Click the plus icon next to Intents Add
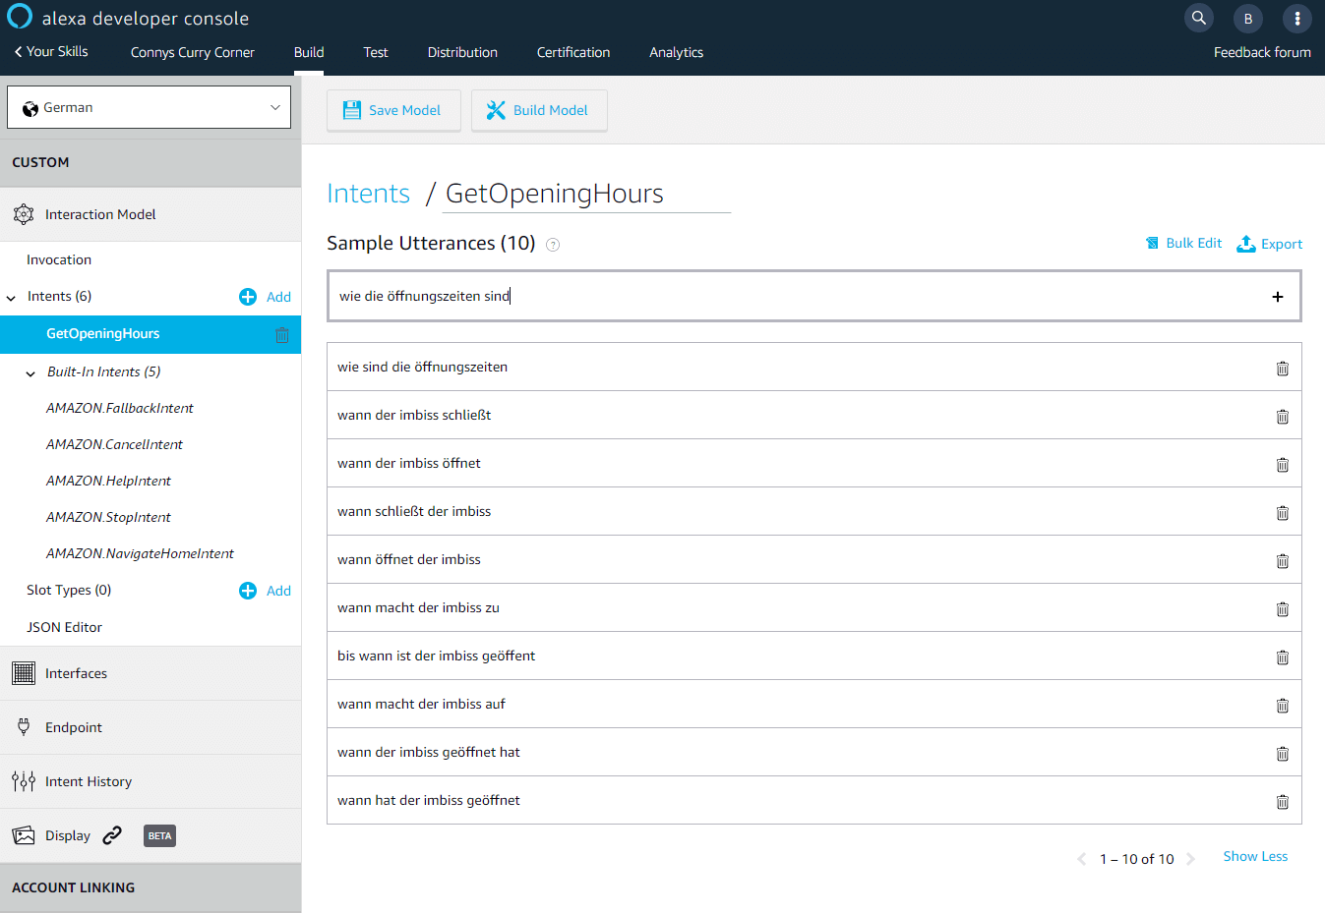Viewport: 1325px width, 913px height. [248, 297]
